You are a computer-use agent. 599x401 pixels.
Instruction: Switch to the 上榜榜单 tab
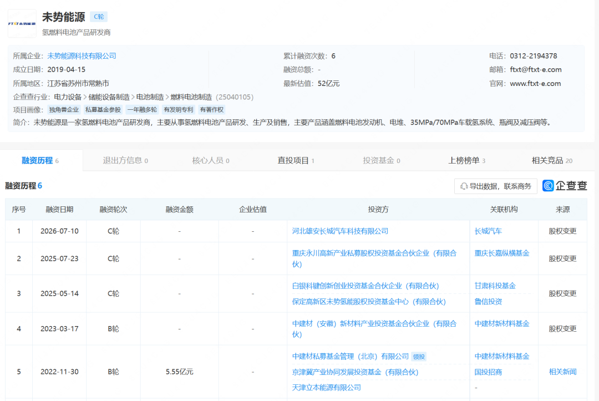[x=466, y=160]
